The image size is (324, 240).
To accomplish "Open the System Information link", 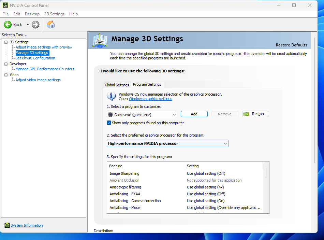I will (x=27, y=225).
